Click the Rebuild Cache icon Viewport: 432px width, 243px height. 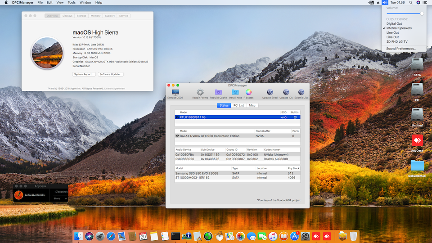pos(218,92)
